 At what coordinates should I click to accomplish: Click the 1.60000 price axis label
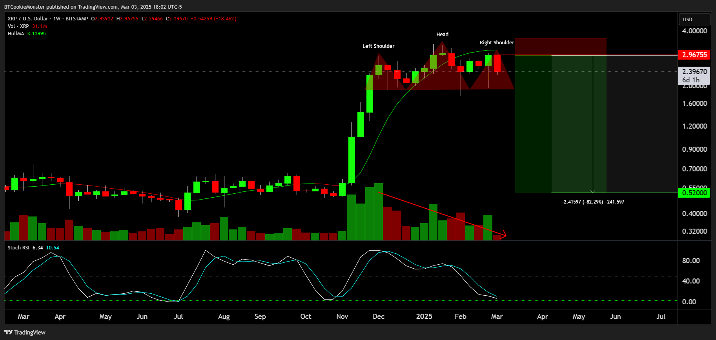tap(694, 103)
